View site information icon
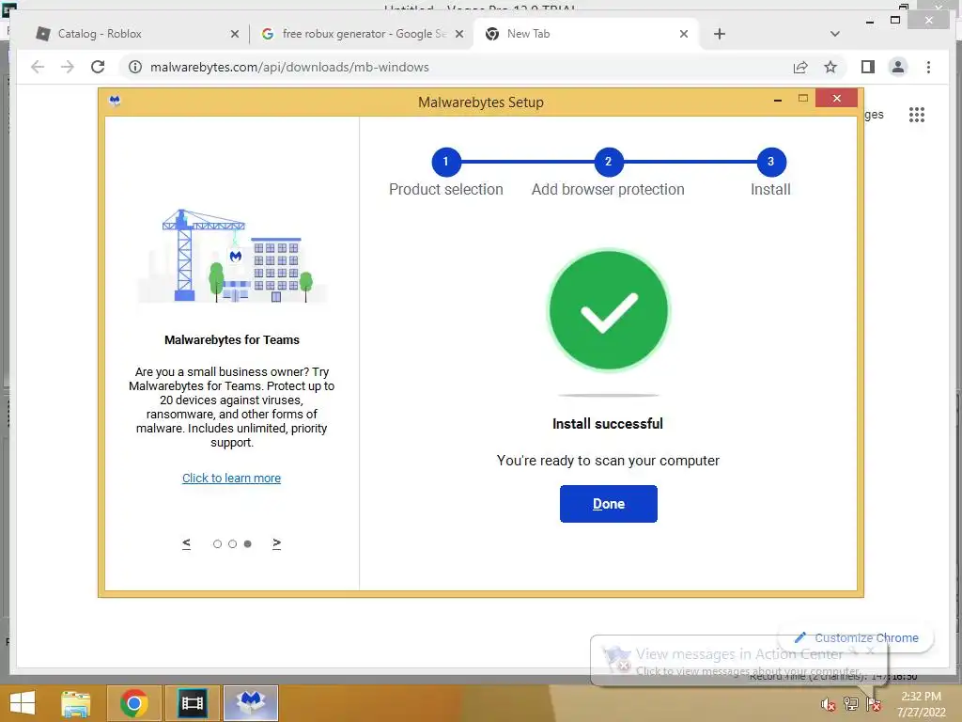The height and width of the screenshot is (722, 962). [x=135, y=67]
